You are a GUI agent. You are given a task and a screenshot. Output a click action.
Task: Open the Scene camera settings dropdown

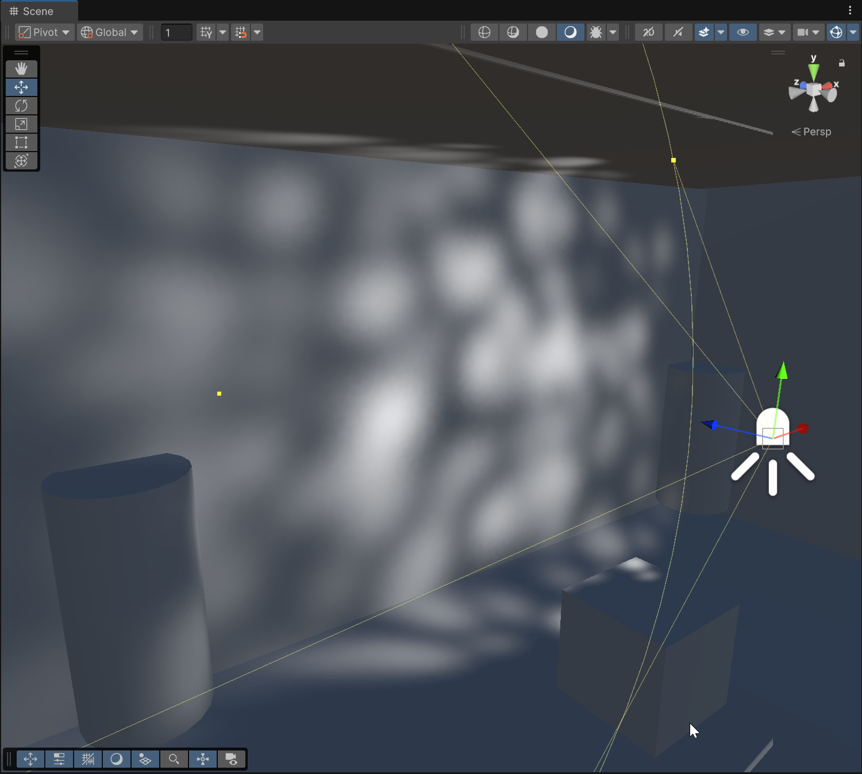[809, 32]
